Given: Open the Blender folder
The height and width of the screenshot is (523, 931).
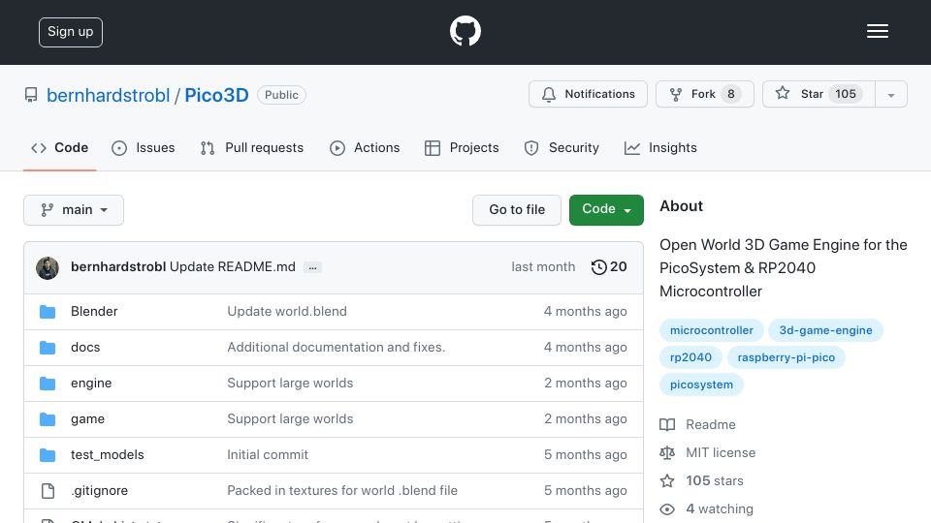Looking at the screenshot, I should pos(94,311).
